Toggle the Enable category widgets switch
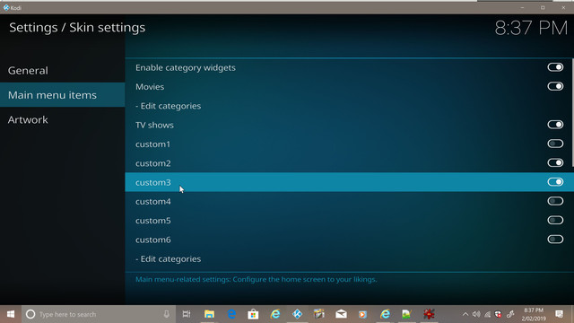Image resolution: width=574 pixels, height=323 pixels. 555,67
